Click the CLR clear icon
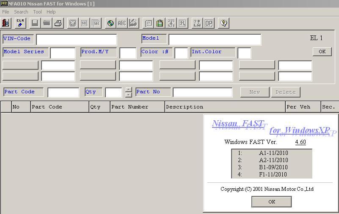 click(x=20, y=23)
